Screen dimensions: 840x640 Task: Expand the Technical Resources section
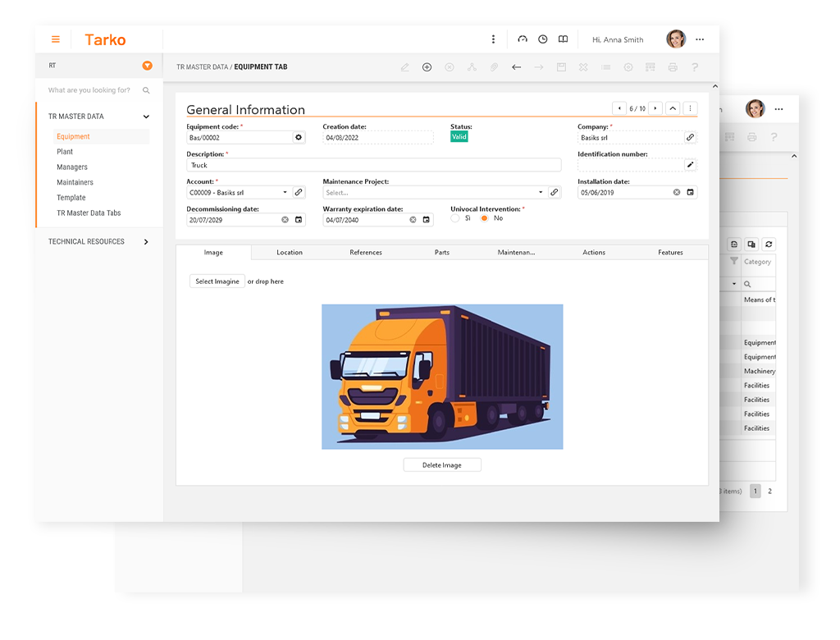pos(146,242)
